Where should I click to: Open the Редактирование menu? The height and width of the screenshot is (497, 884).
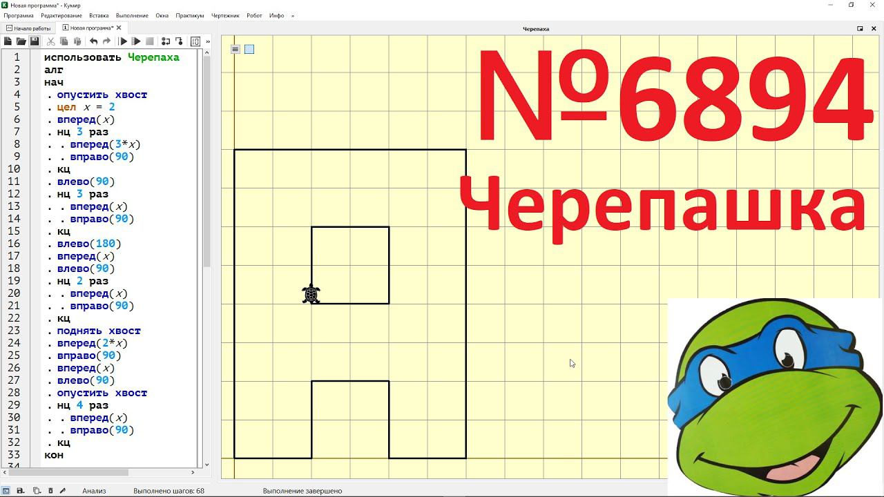(x=61, y=15)
